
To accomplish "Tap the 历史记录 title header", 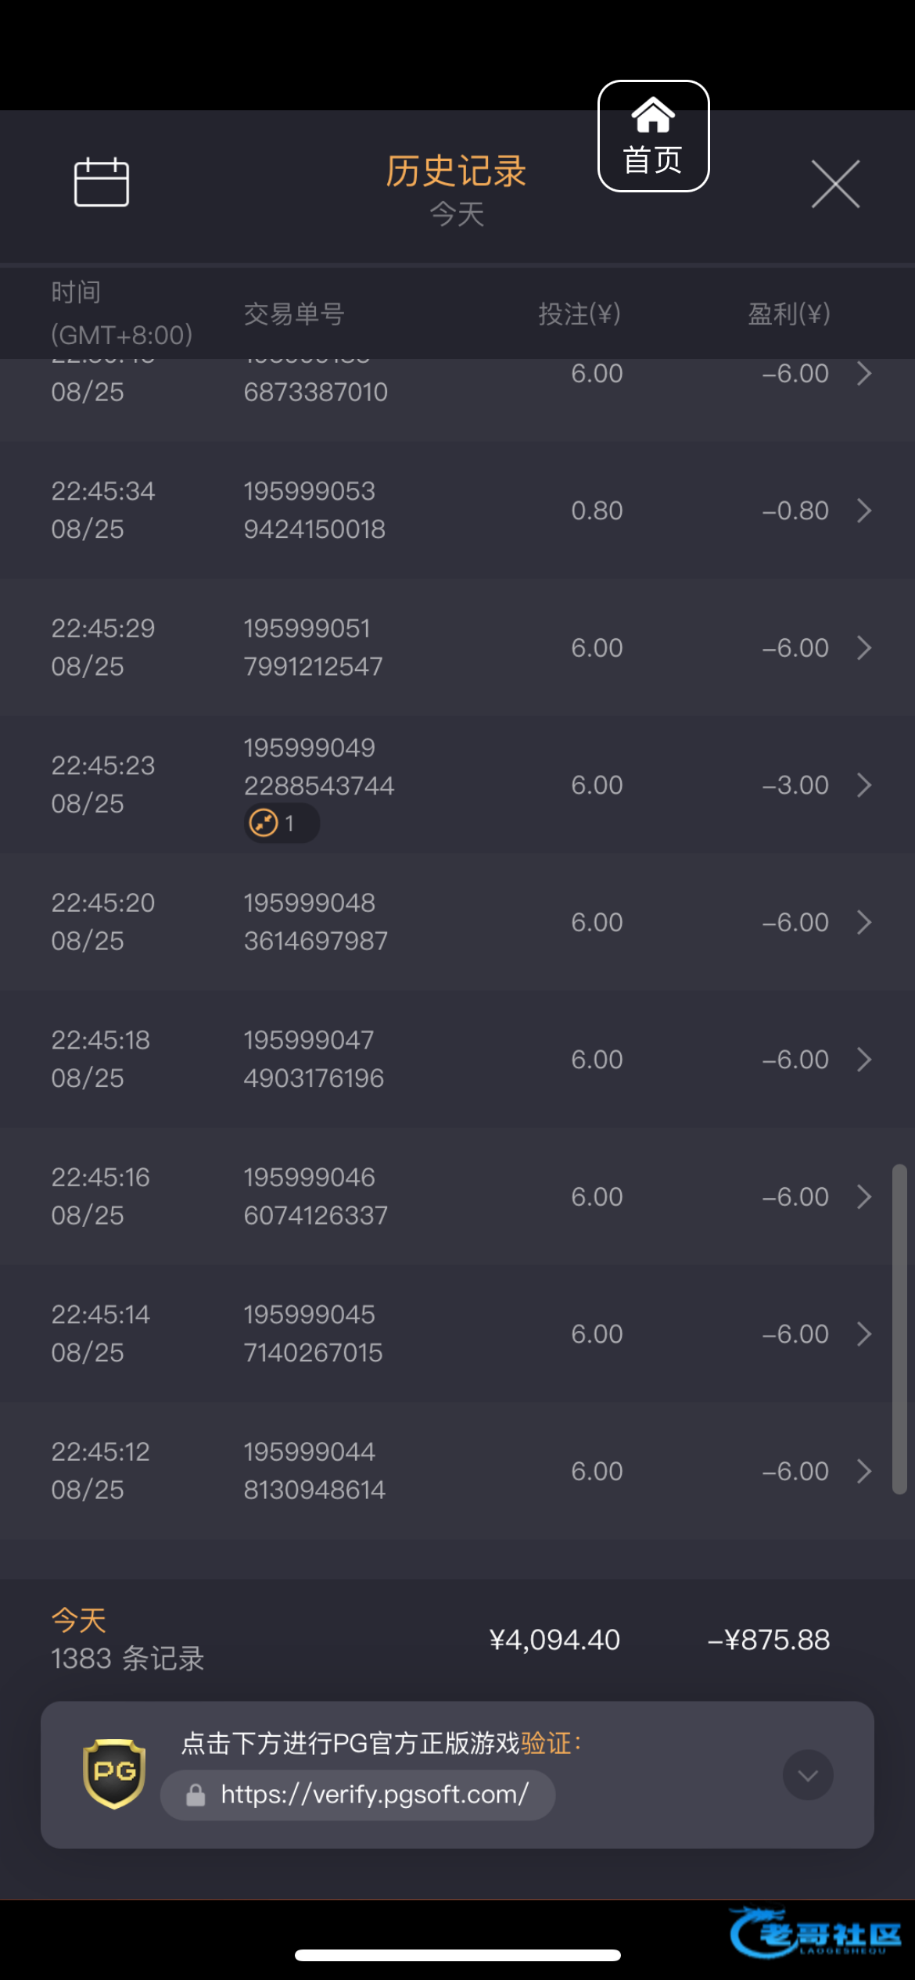I will 456,171.
